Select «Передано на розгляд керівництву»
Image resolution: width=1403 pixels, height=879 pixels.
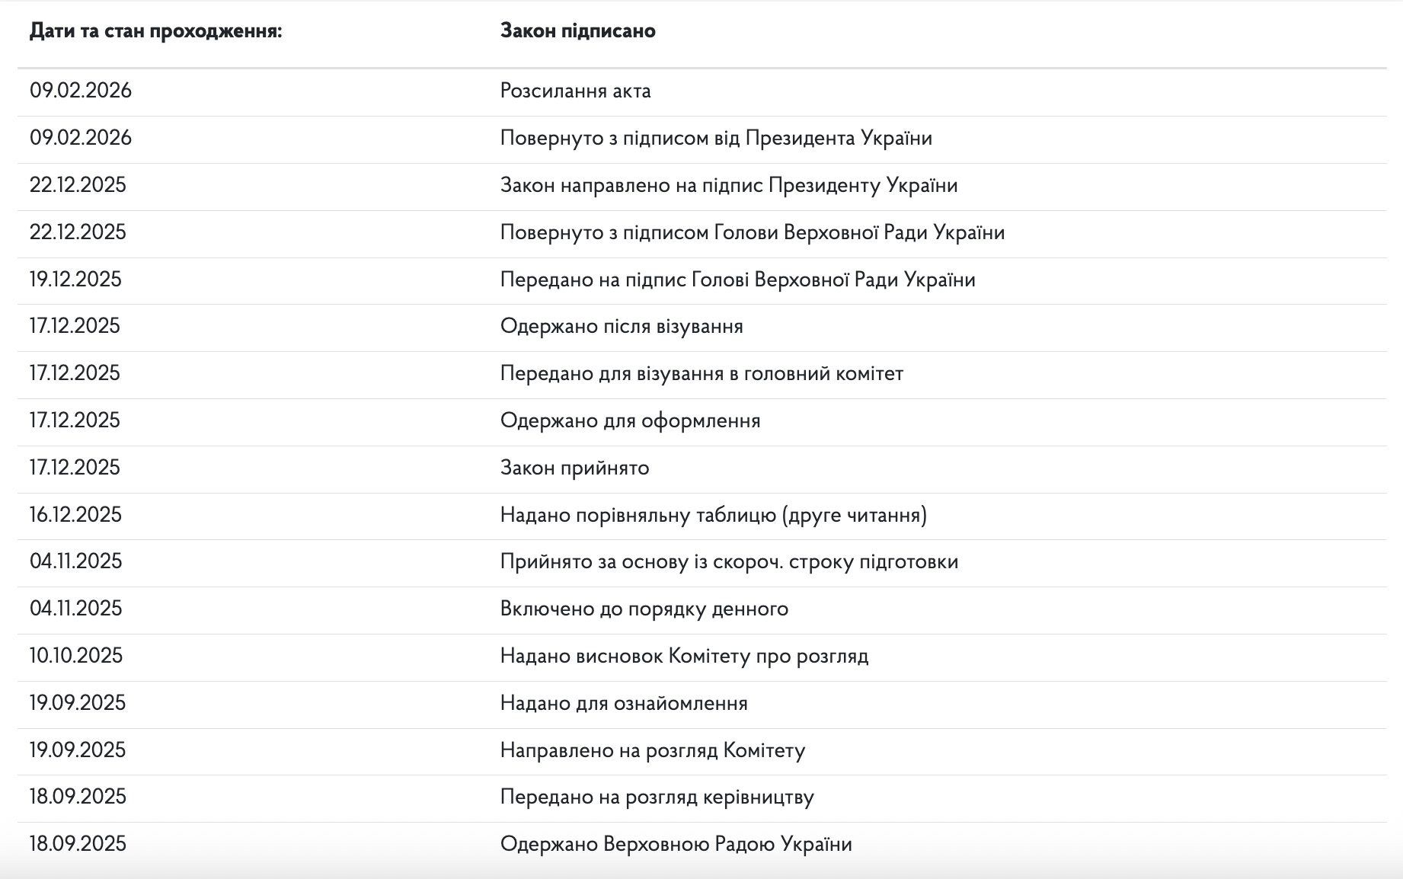[657, 797]
